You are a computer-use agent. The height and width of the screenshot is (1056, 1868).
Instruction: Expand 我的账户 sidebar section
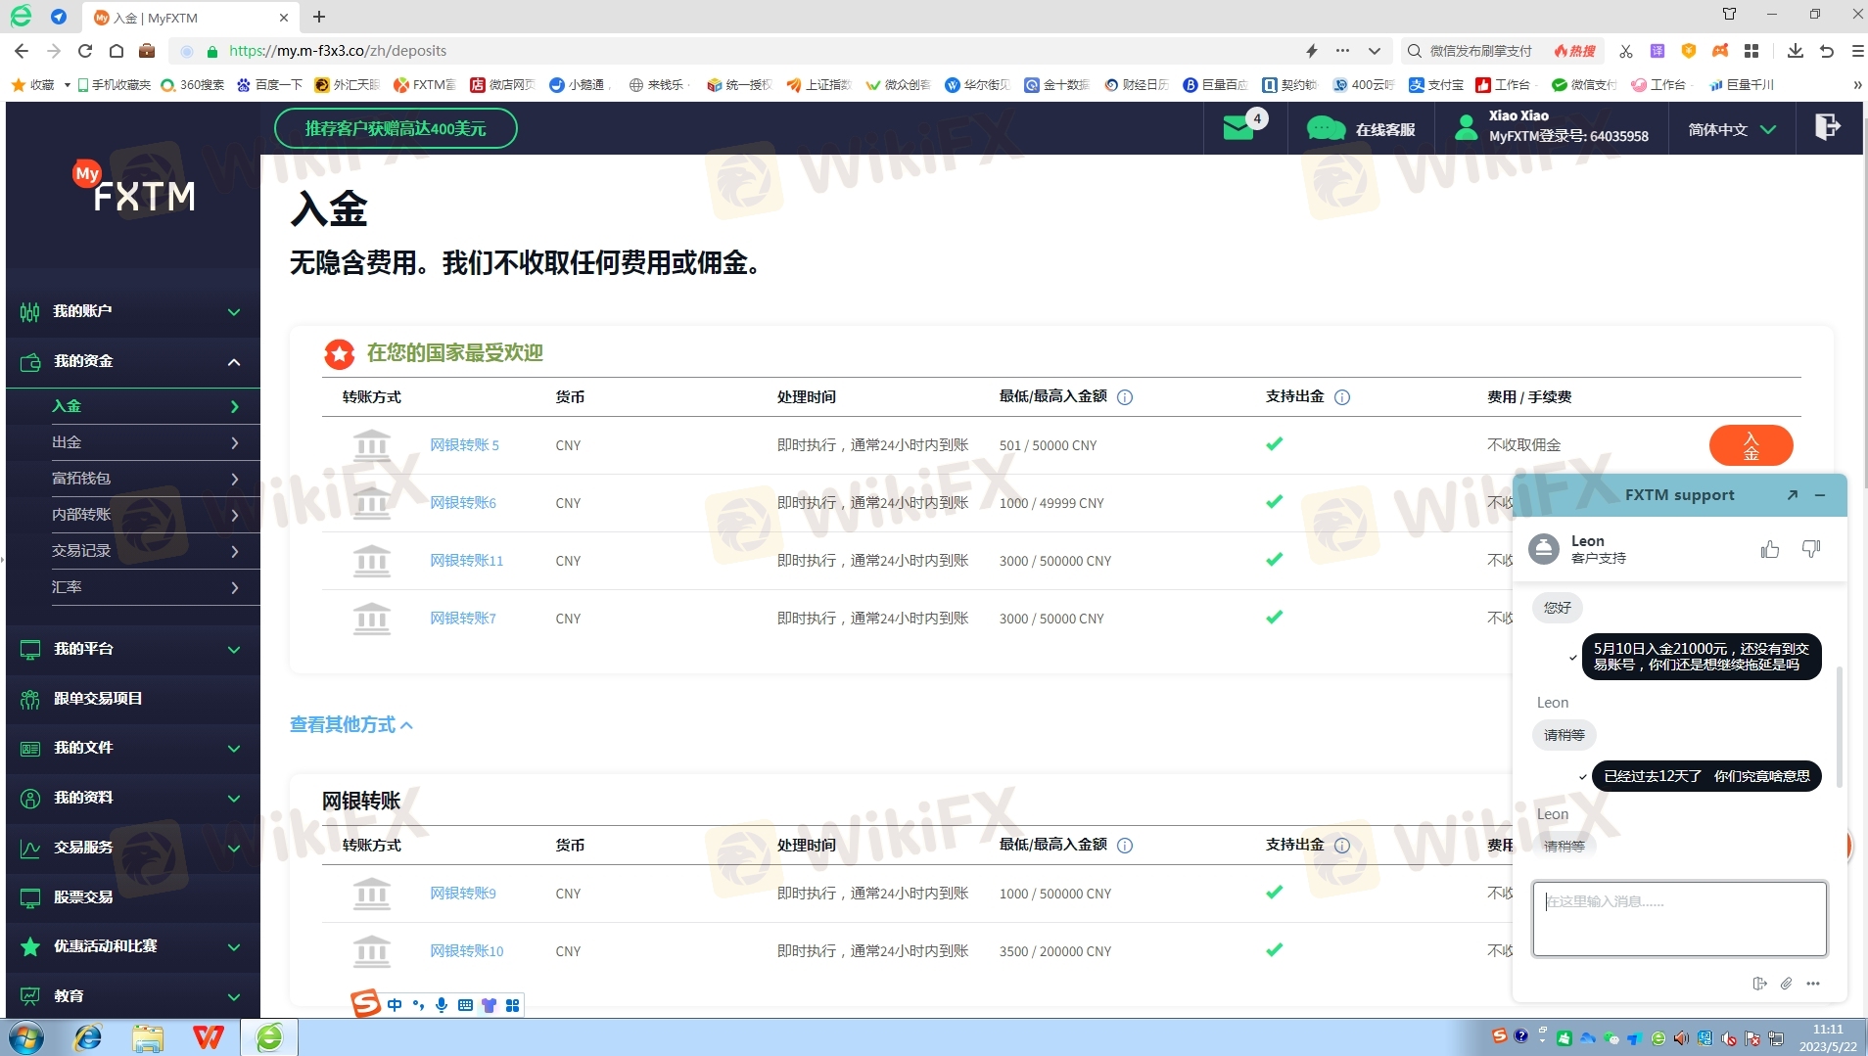[133, 311]
